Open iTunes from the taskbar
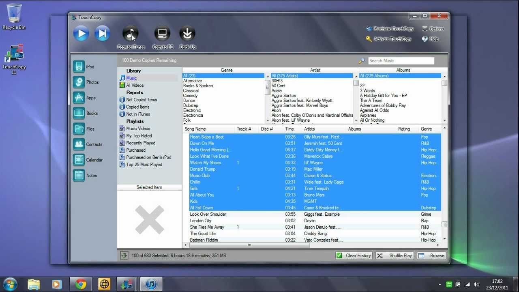This screenshot has height=292, width=519. coord(151,284)
